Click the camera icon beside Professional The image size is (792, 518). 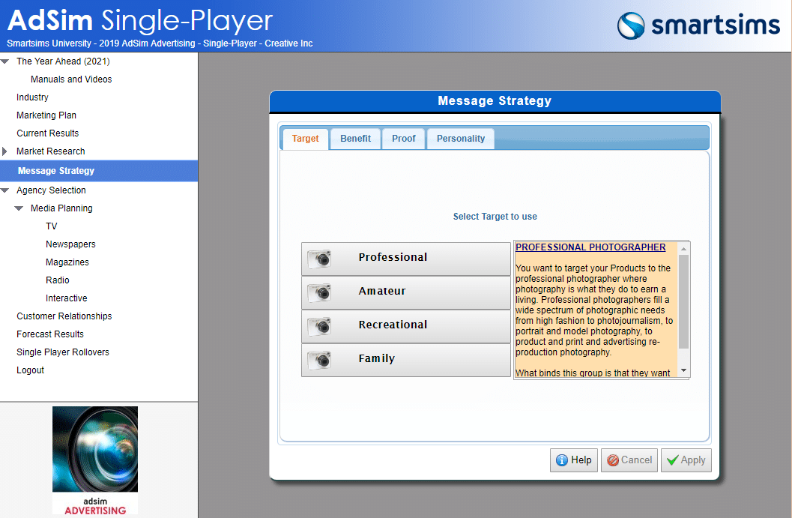click(x=320, y=259)
